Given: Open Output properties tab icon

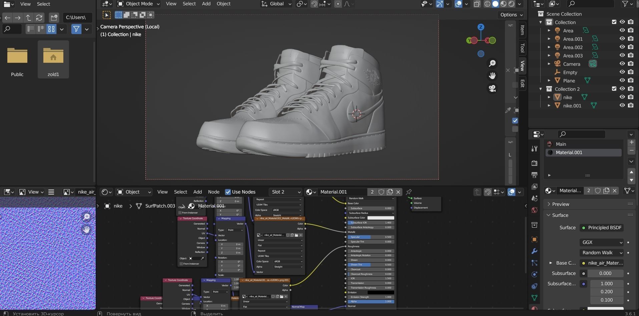Looking at the screenshot, I should point(534,175).
